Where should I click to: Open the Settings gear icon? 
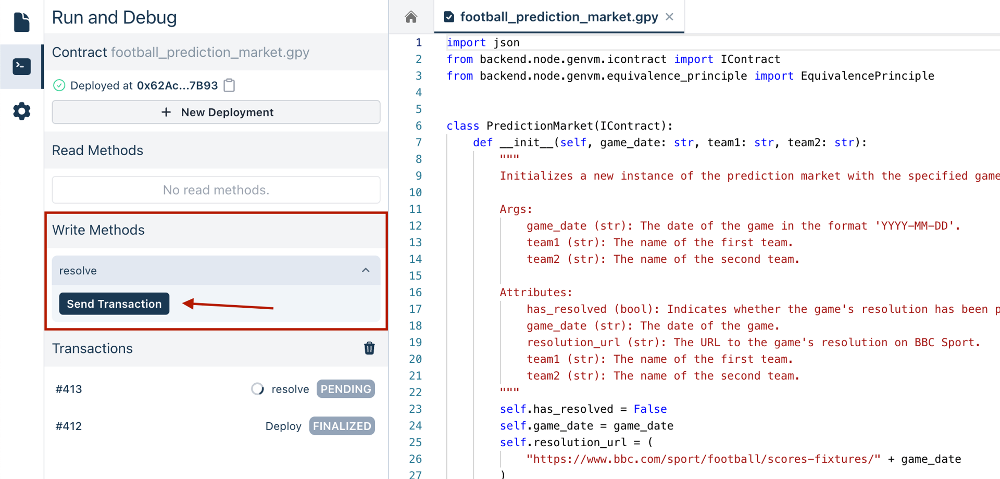(x=21, y=111)
